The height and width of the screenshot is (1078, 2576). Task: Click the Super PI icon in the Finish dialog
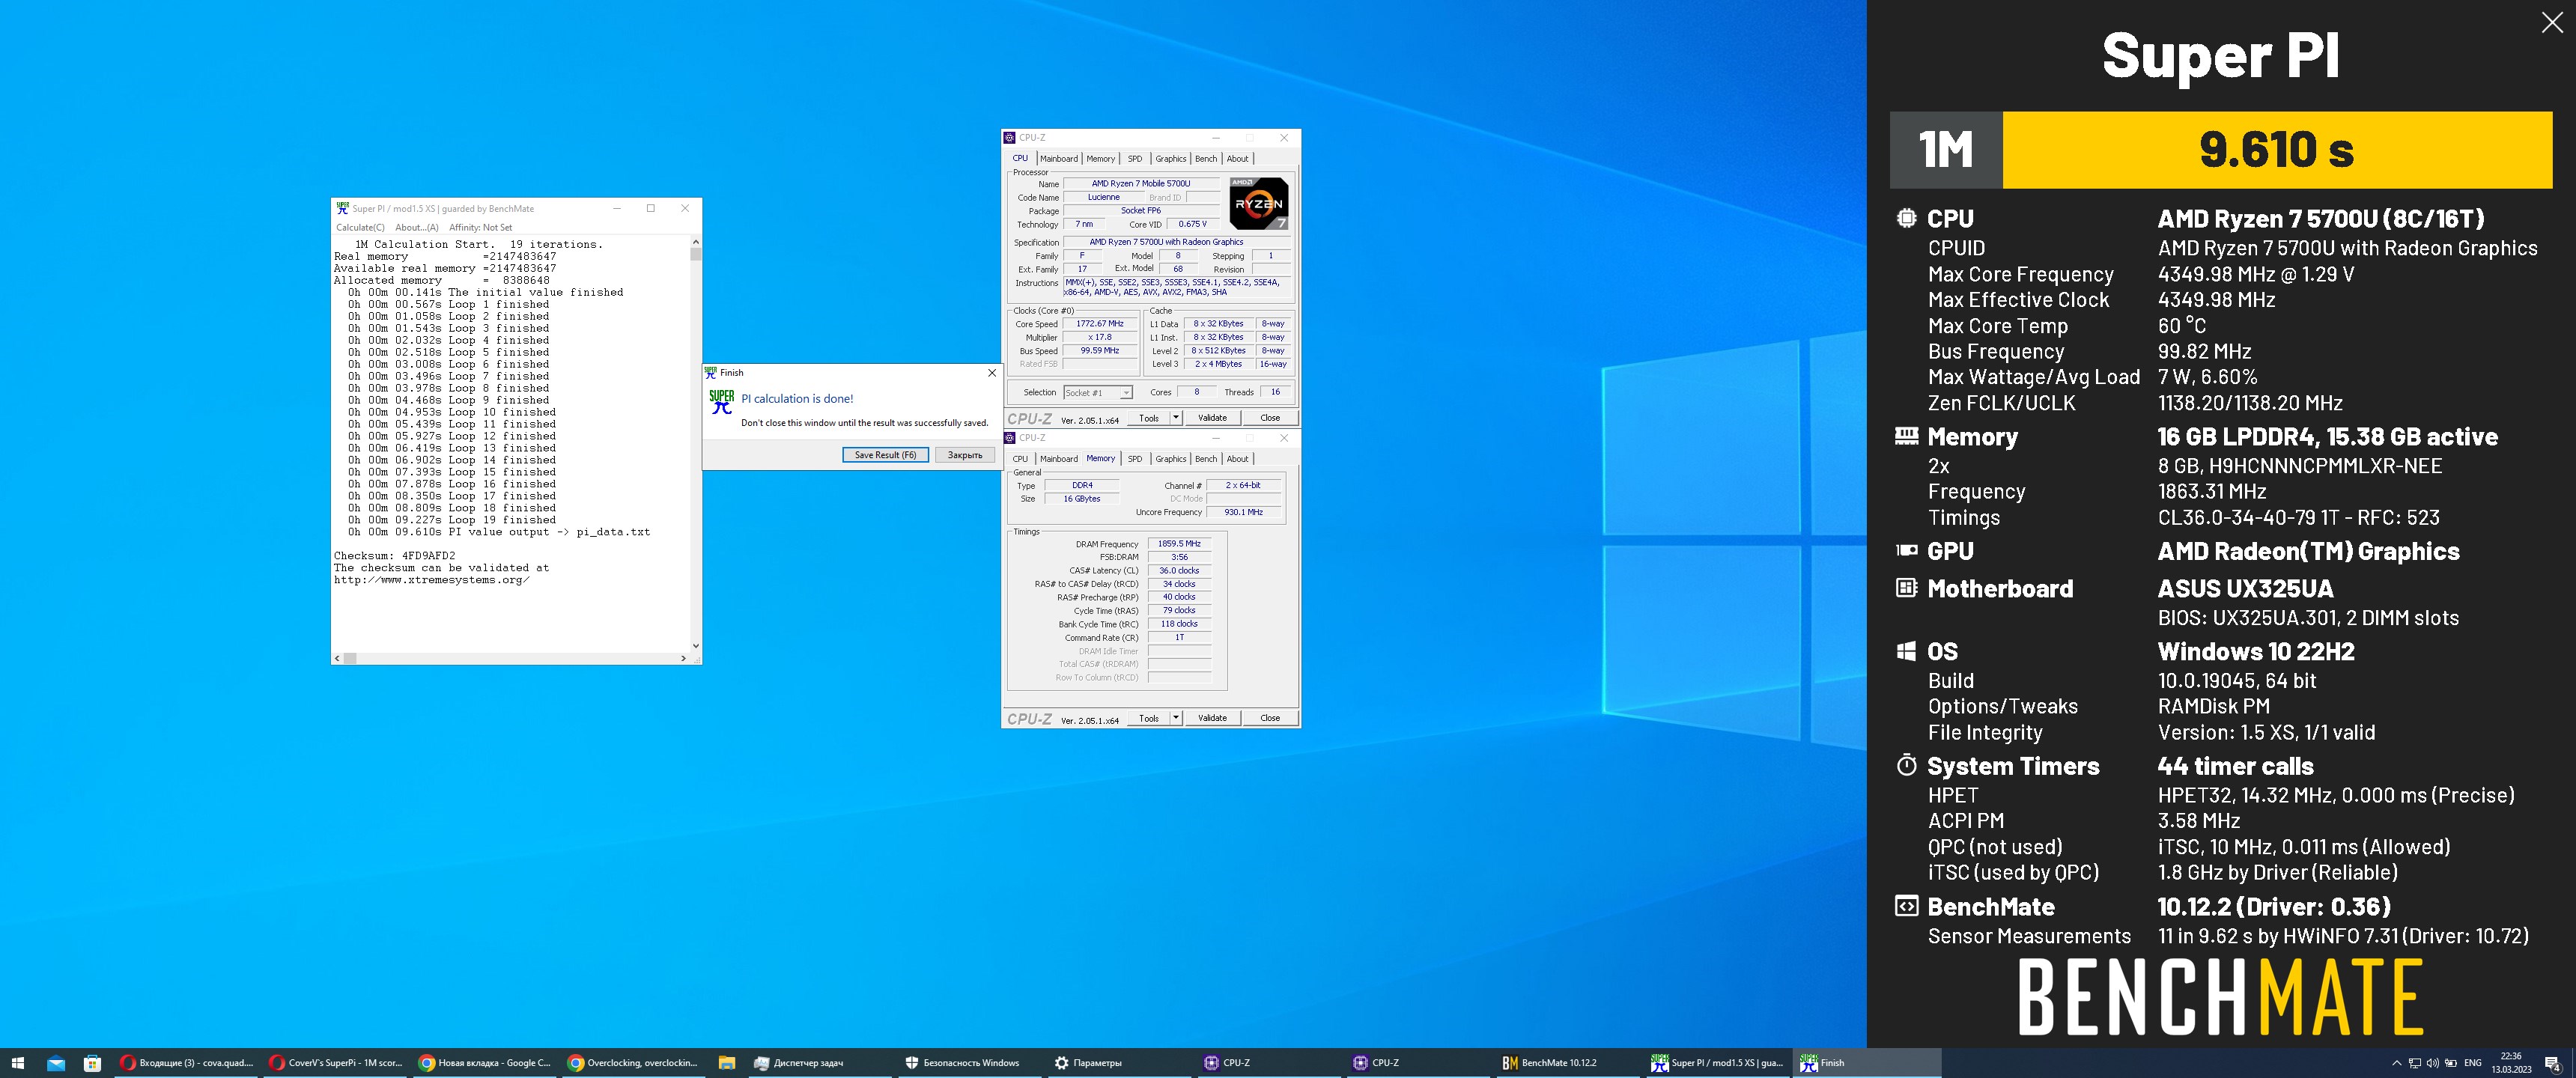(721, 402)
